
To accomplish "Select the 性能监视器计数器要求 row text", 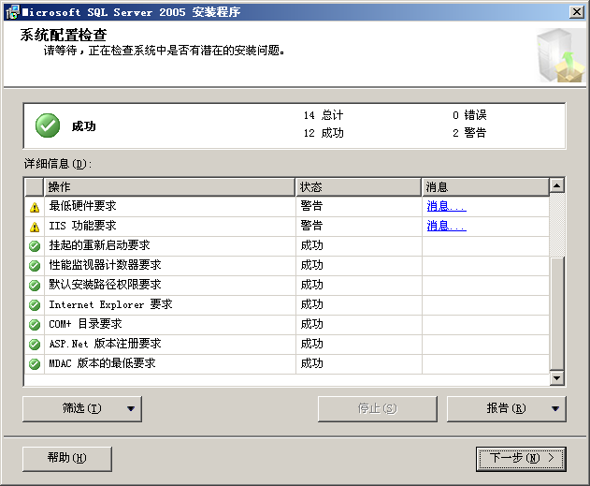I will pyautogui.click(x=105, y=265).
